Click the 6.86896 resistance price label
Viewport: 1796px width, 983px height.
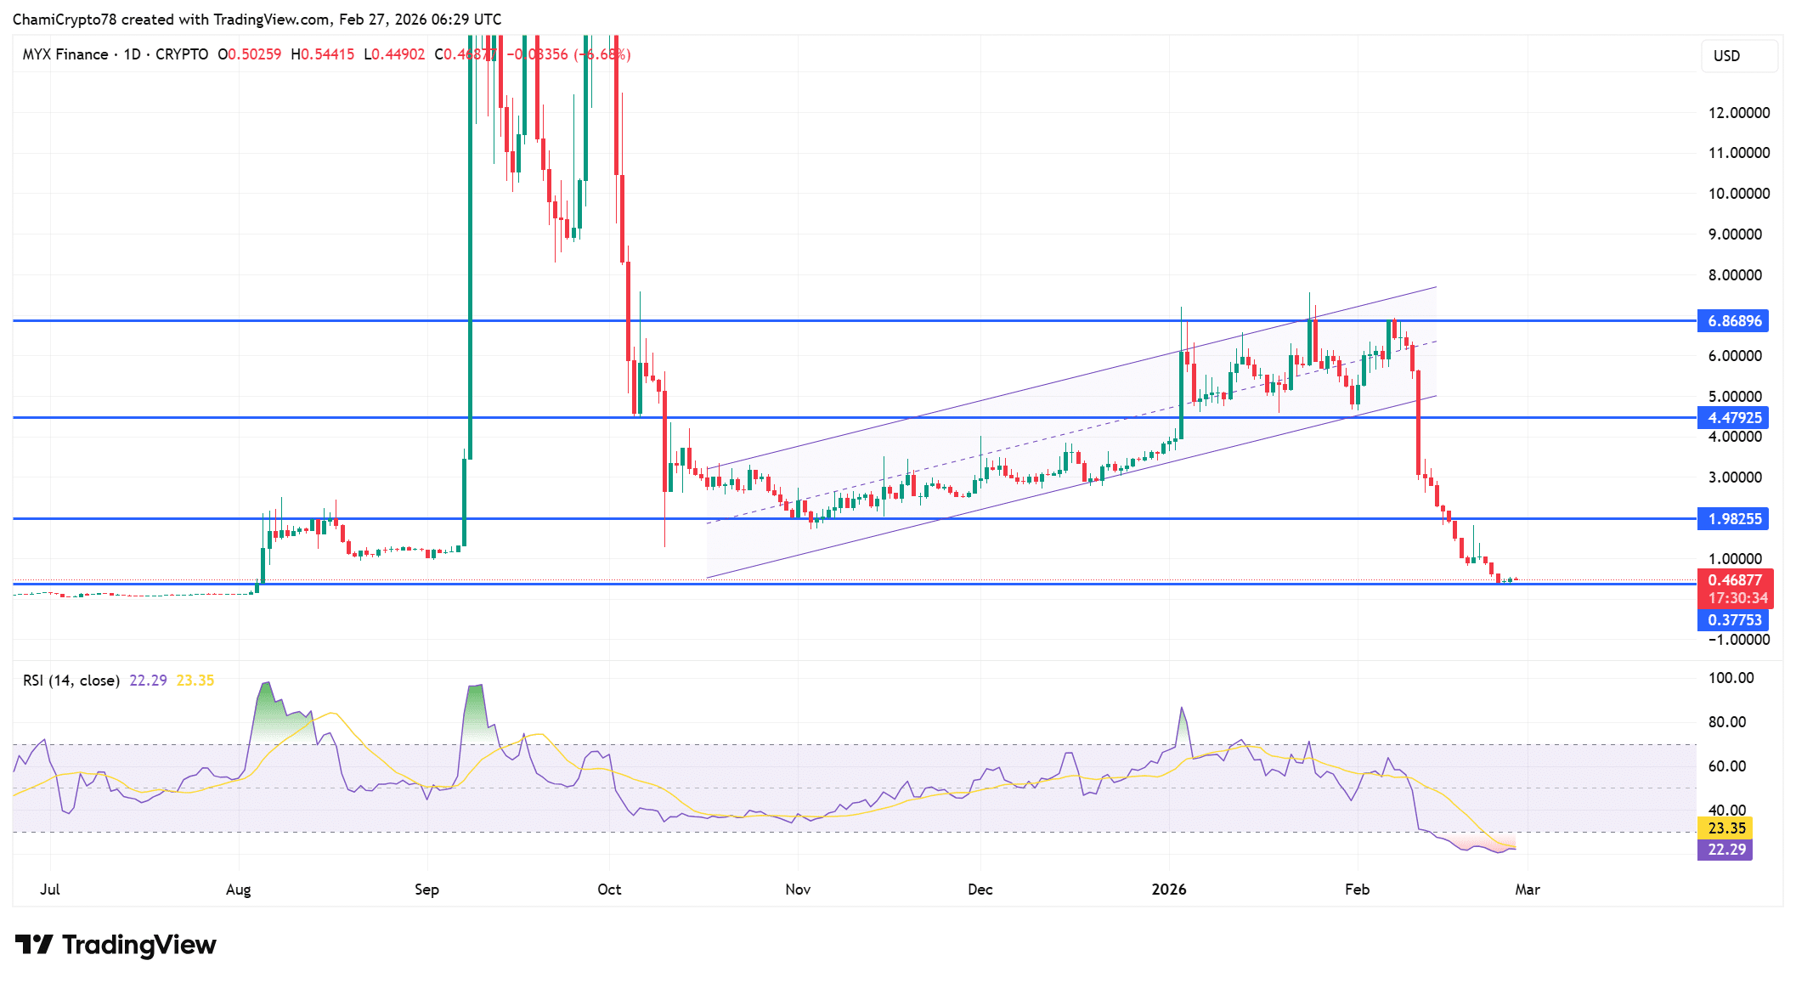[x=1737, y=321]
